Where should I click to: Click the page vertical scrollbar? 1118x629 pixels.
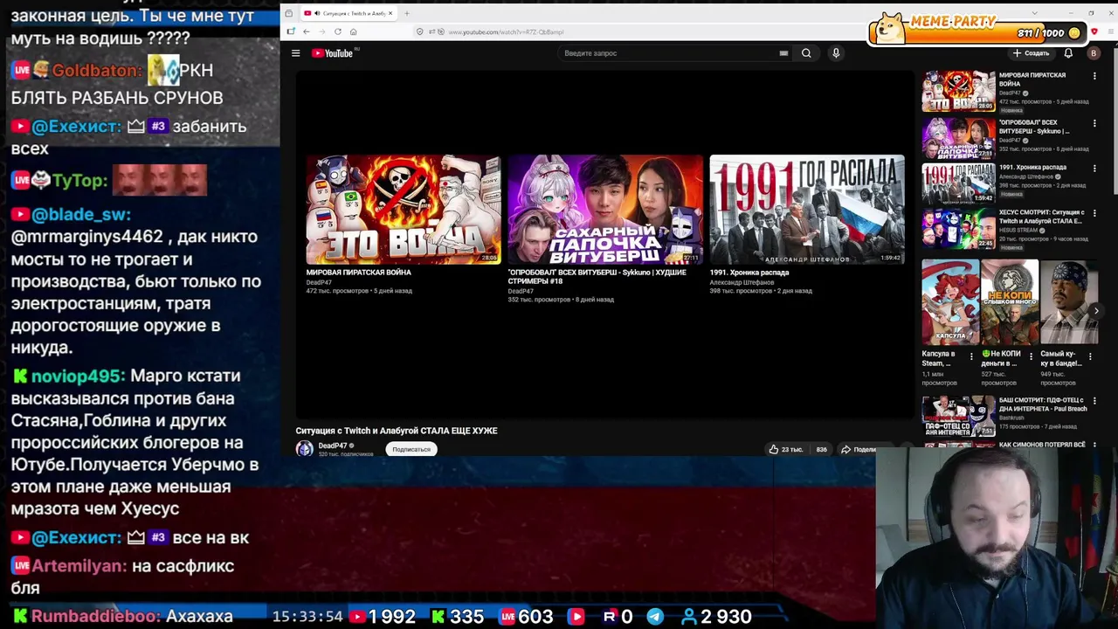point(1114,122)
